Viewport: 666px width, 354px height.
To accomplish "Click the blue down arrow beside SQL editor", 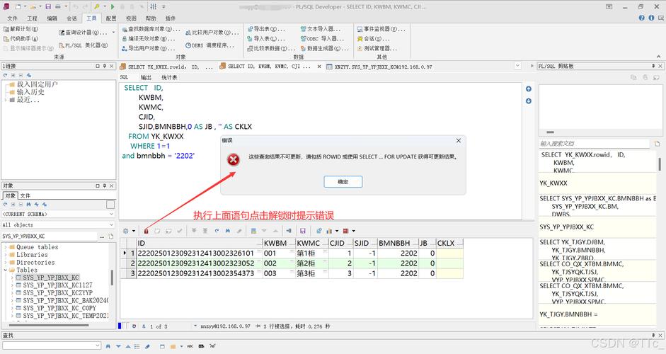I will point(528,101).
